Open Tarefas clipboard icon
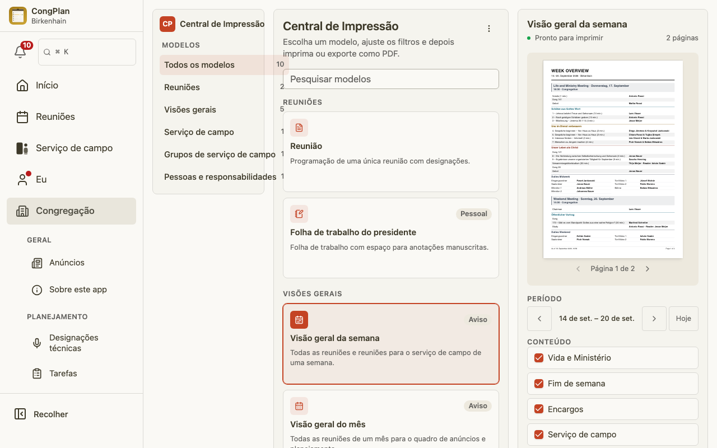717x448 pixels. click(x=37, y=374)
